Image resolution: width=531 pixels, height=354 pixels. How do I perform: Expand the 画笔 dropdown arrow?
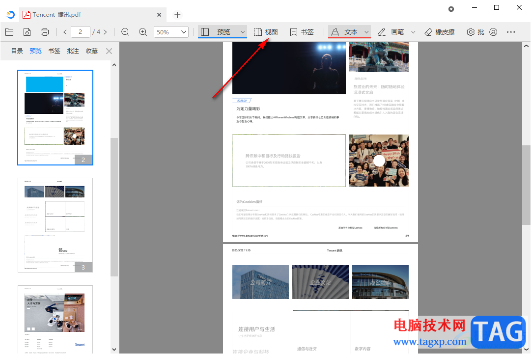(413, 32)
